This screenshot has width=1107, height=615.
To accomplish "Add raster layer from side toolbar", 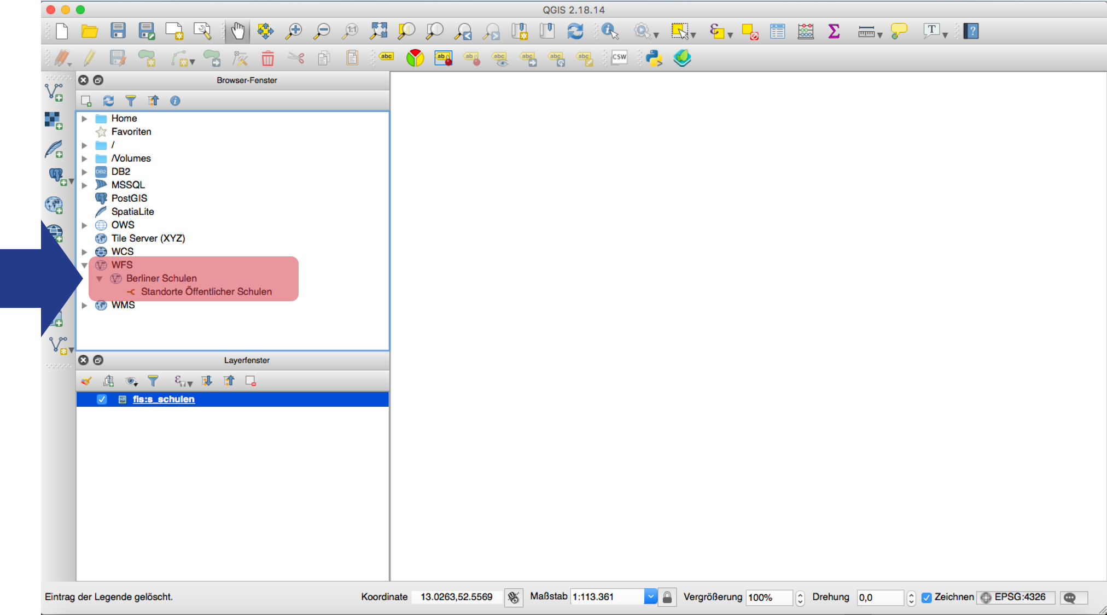I will point(54,120).
